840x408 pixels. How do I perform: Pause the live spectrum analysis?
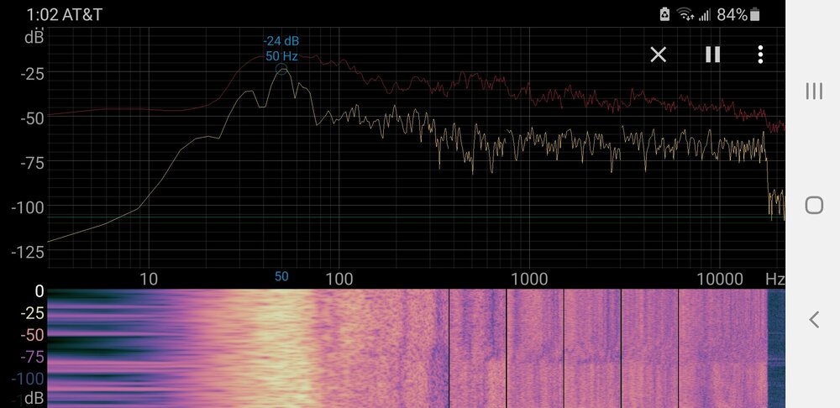(x=712, y=54)
